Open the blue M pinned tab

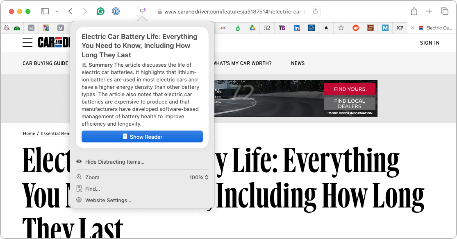[x=385, y=28]
